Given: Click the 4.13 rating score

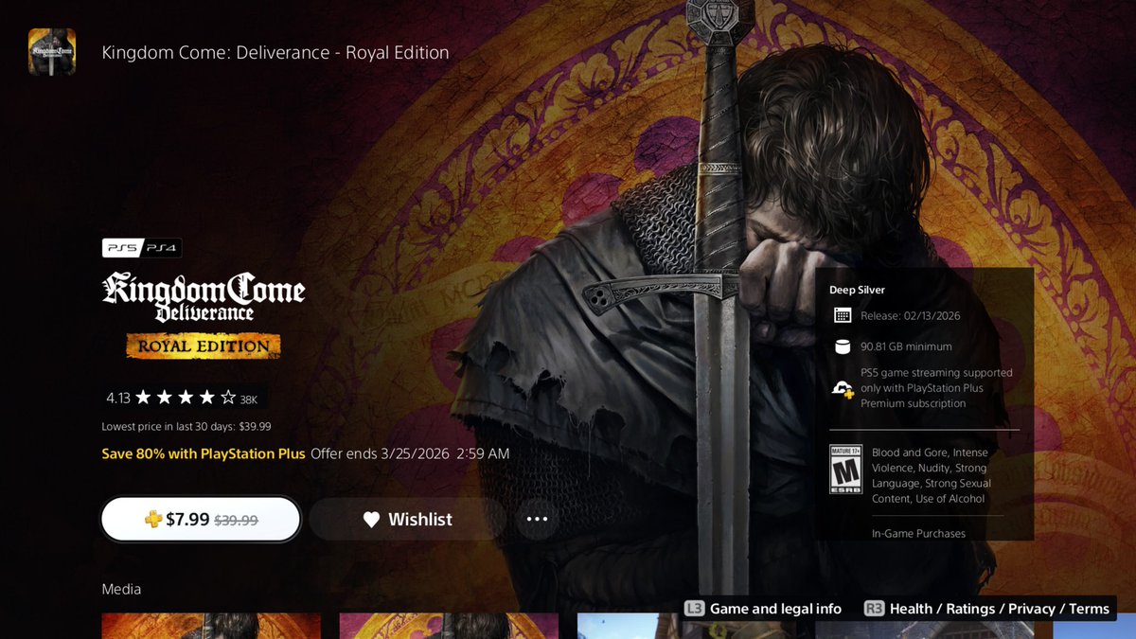Looking at the screenshot, I should [117, 398].
